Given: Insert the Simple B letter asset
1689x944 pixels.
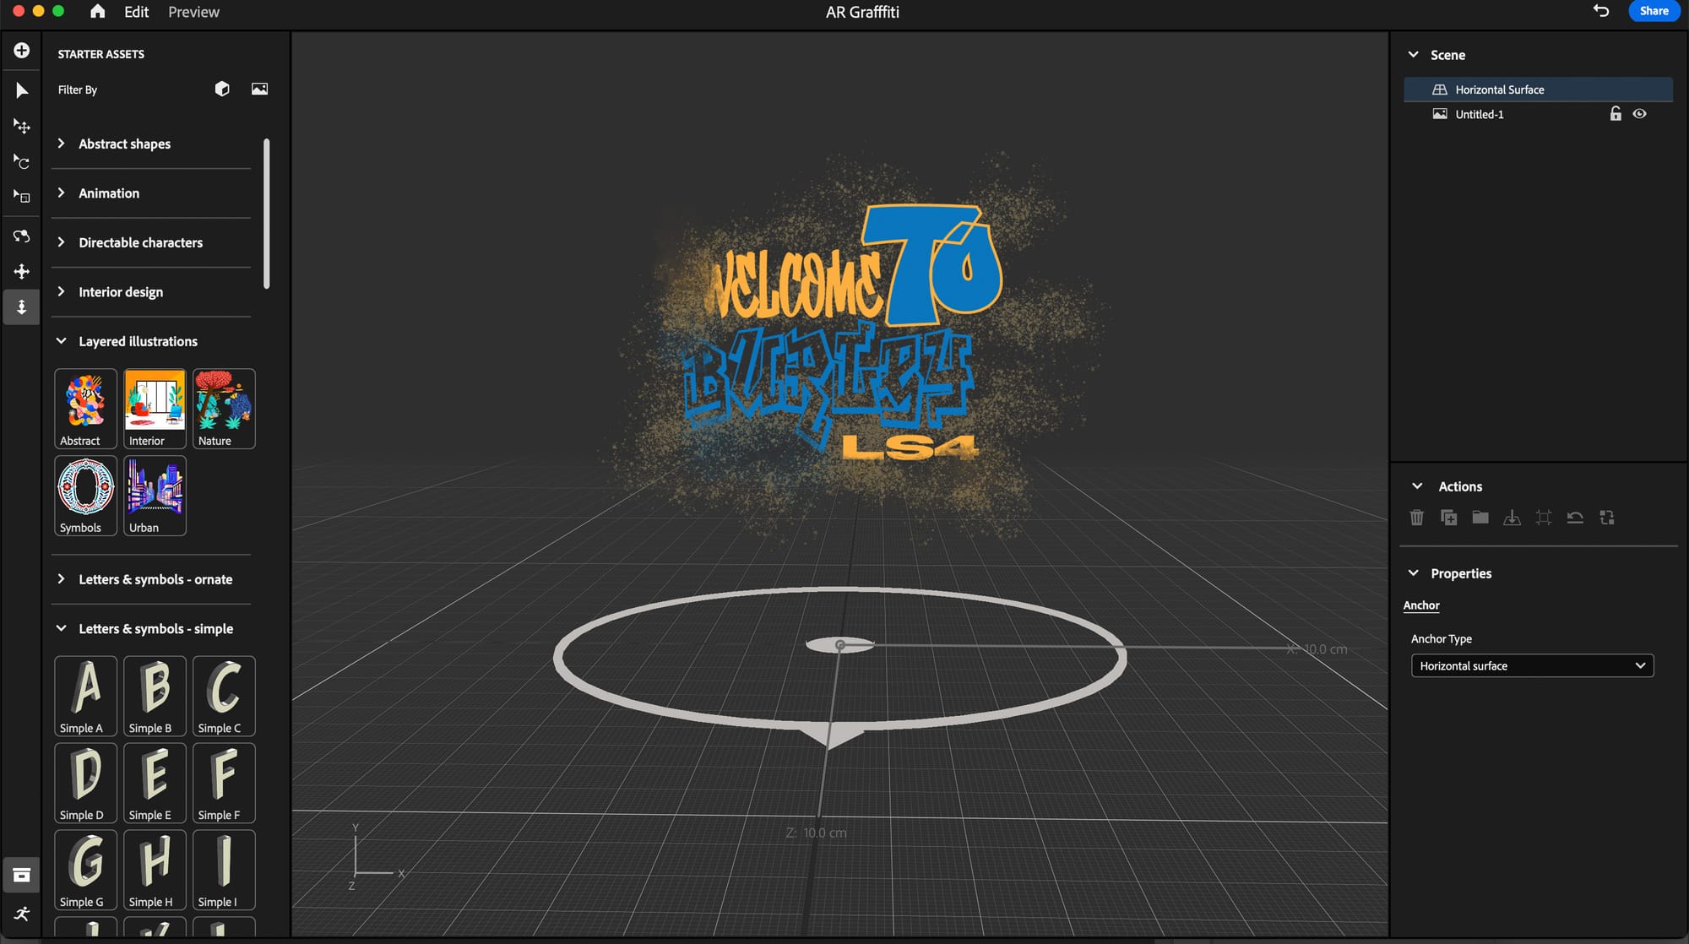Looking at the screenshot, I should click(155, 696).
